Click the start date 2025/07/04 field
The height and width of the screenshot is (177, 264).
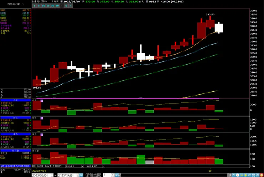41,175
